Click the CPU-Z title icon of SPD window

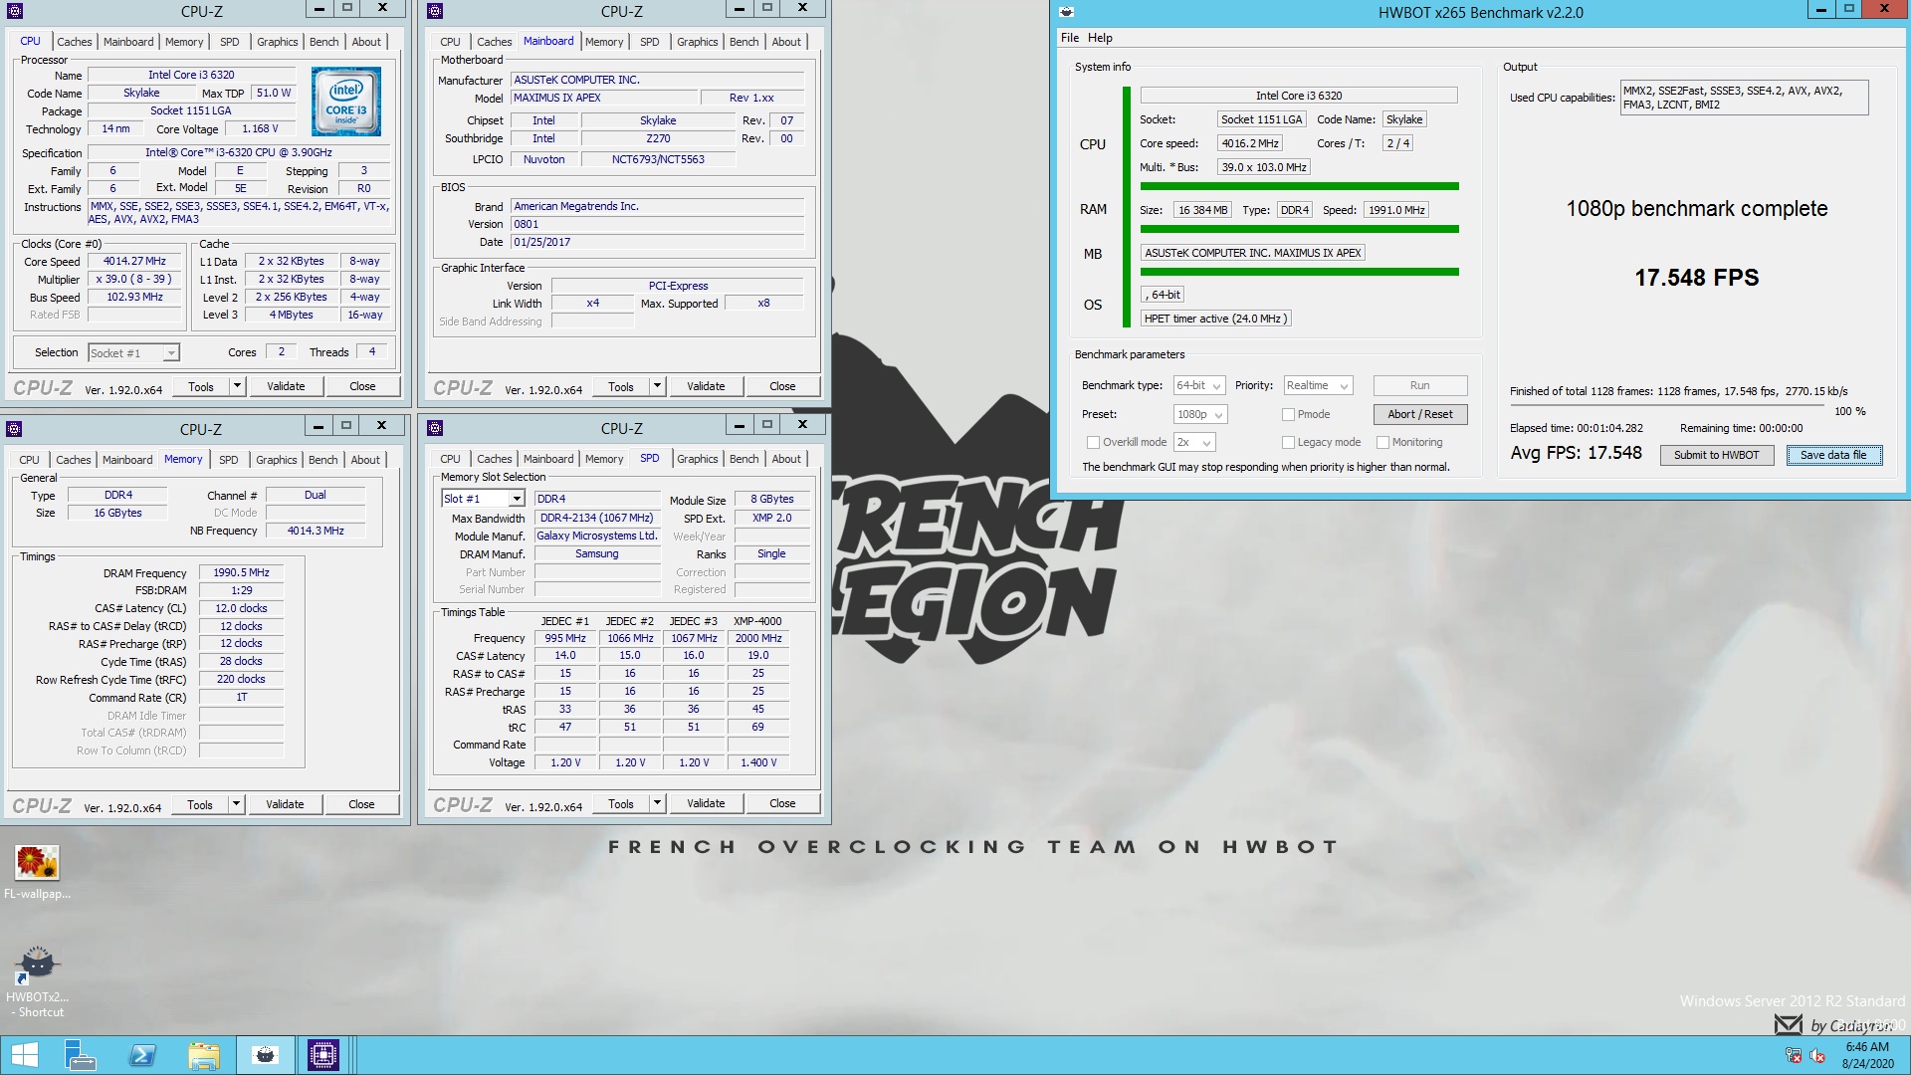pos(435,428)
